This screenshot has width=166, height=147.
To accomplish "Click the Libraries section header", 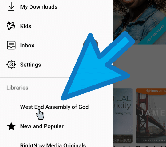I will coord(17,88).
